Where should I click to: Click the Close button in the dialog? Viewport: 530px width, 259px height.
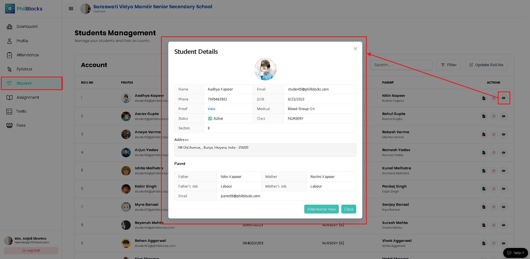point(349,209)
